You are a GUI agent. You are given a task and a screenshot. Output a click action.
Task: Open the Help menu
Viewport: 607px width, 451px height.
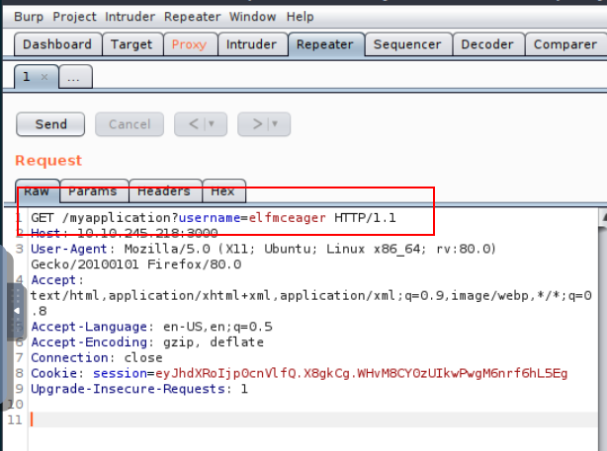[300, 17]
